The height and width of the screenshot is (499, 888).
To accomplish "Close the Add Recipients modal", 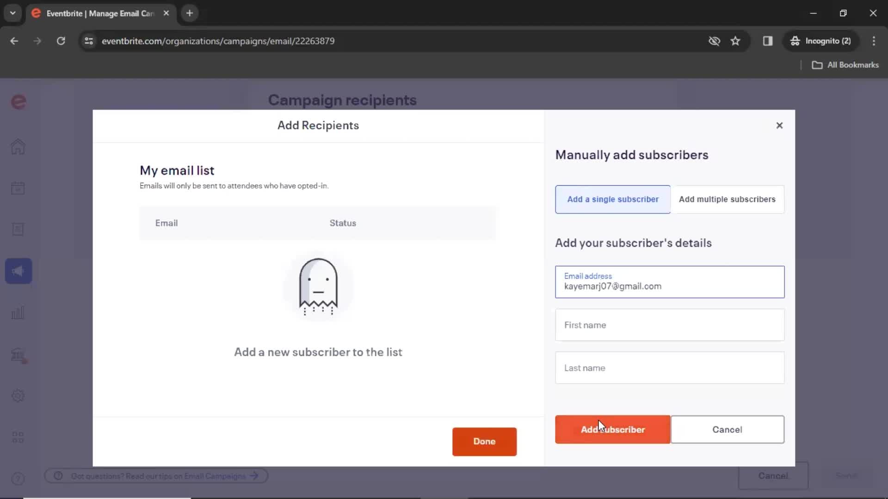I will pyautogui.click(x=779, y=125).
